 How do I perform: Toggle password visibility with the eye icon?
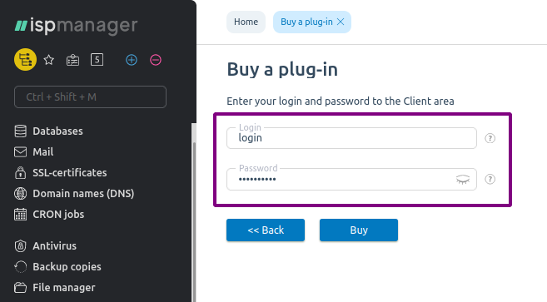[463, 180]
